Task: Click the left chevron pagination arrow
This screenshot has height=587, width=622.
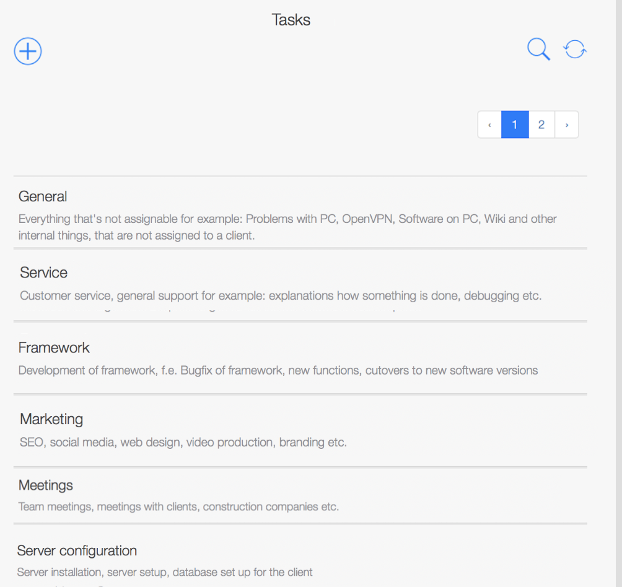Action: (x=489, y=124)
